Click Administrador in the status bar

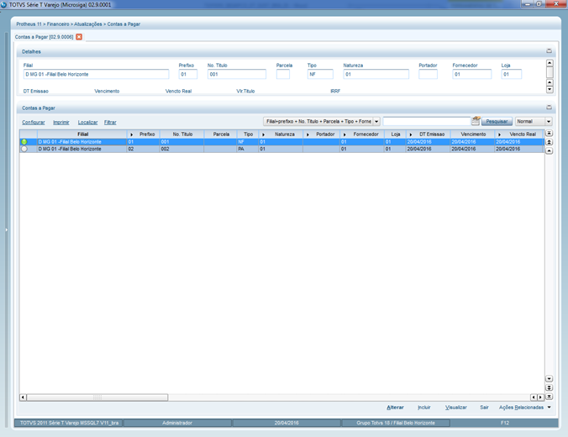pos(177,423)
